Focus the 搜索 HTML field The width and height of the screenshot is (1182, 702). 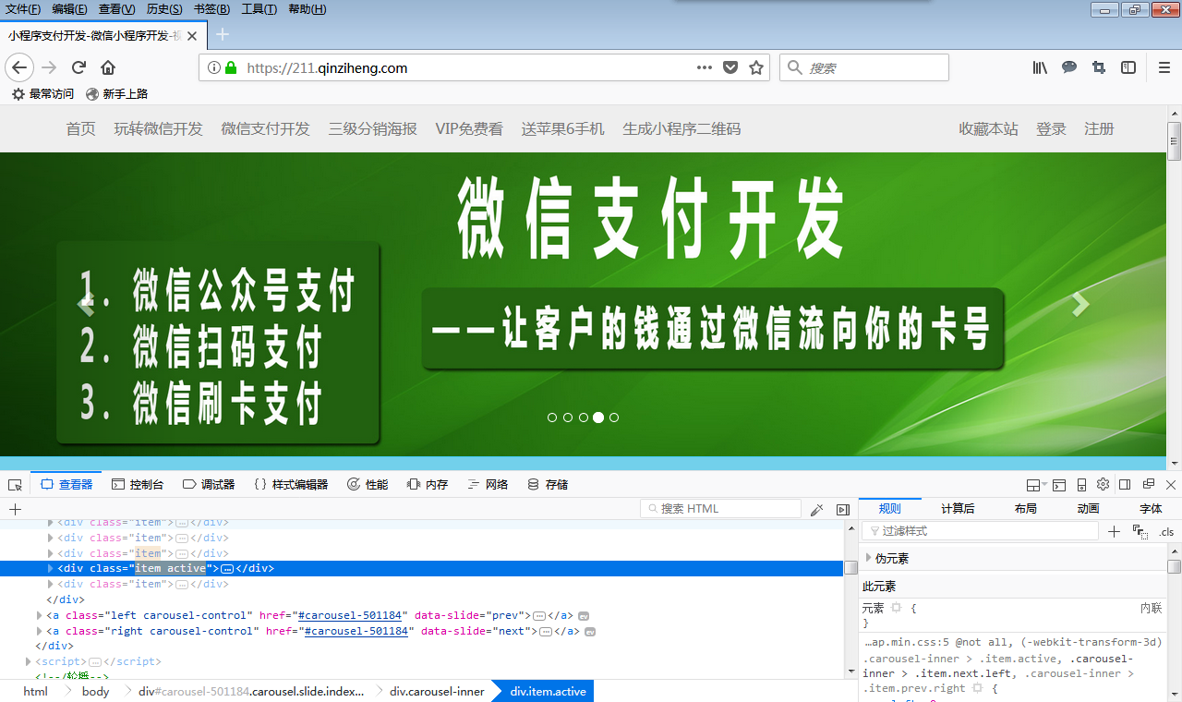point(720,509)
